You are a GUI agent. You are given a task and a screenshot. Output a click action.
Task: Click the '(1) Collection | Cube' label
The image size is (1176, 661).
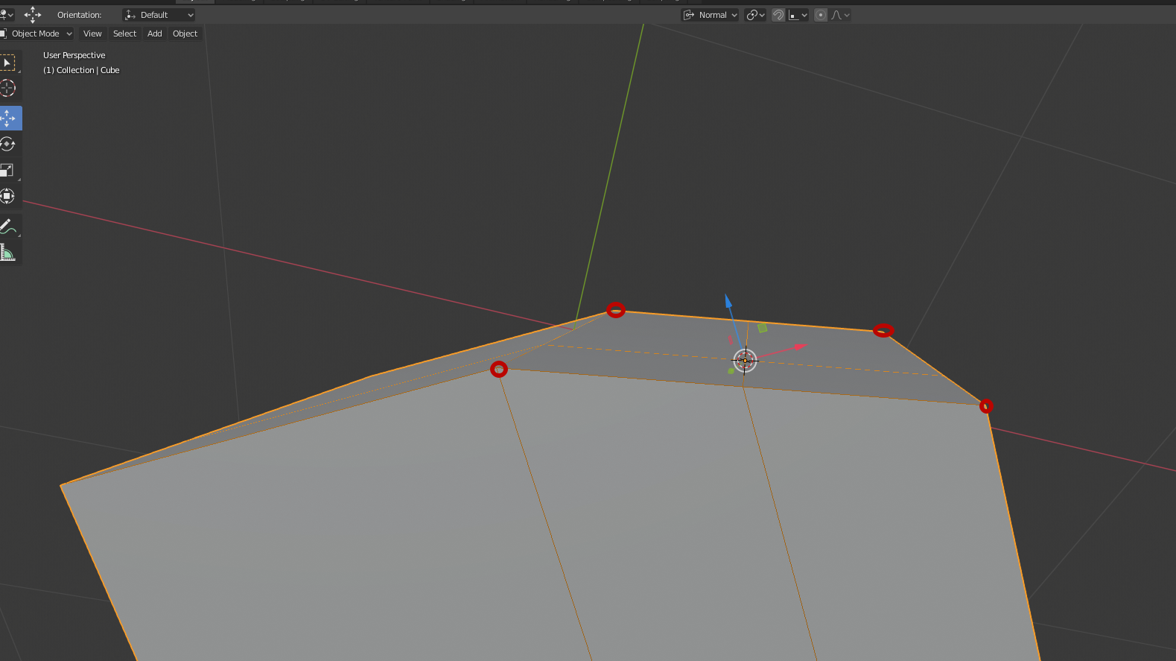[x=81, y=70]
